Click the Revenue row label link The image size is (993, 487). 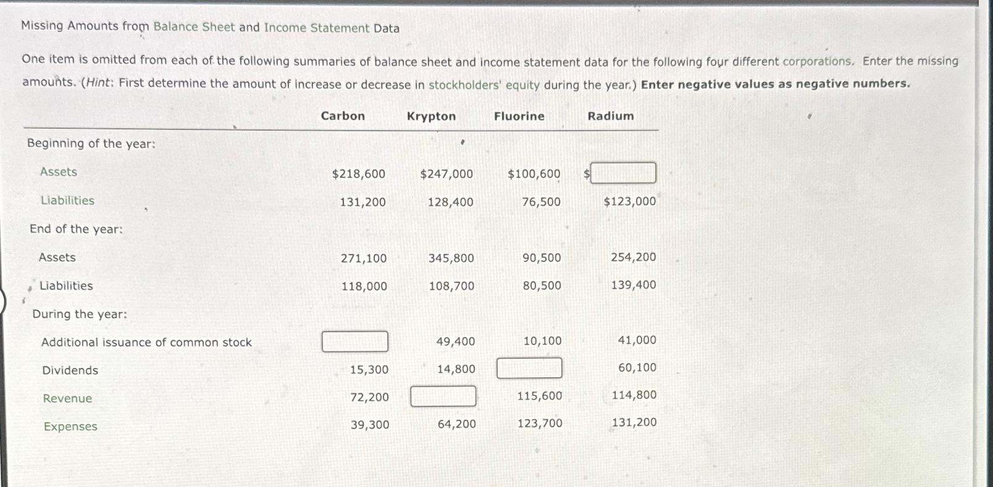(67, 399)
